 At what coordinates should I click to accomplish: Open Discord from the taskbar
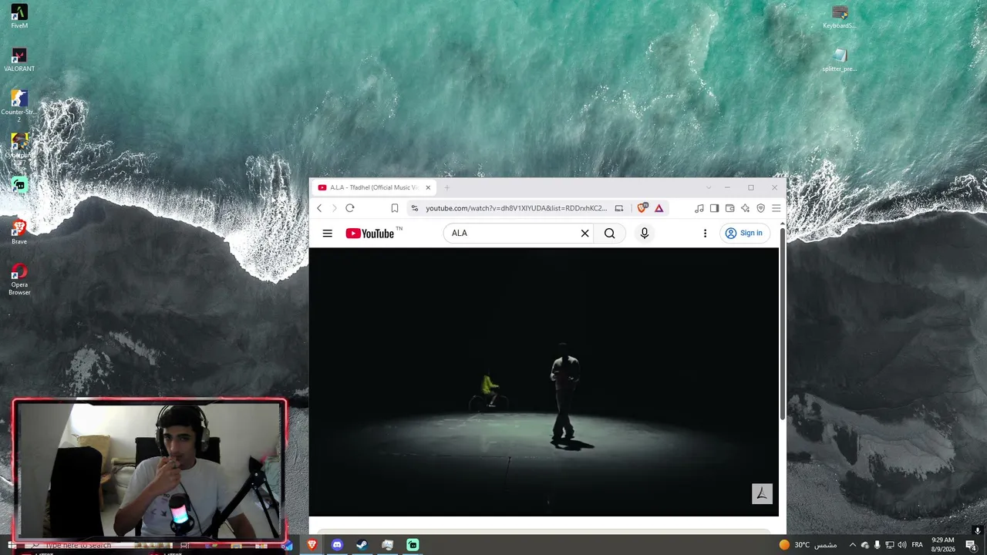[337, 545]
